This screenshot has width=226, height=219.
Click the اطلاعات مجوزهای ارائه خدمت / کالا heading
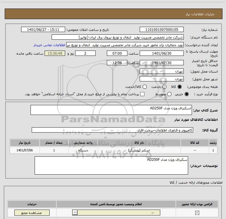click(x=196, y=183)
